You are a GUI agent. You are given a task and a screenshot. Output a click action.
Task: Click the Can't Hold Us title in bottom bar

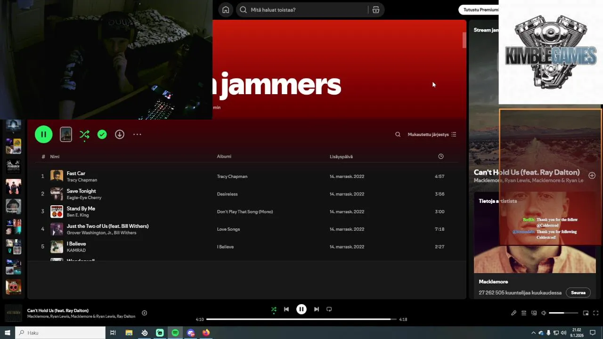[58, 311]
